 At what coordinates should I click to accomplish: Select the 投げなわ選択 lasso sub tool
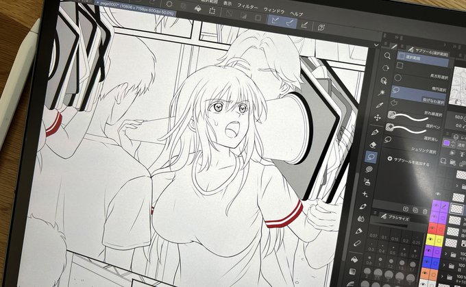tap(419, 95)
